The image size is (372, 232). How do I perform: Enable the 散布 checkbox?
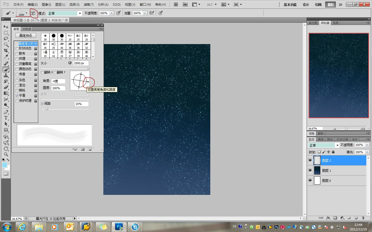pos(17,54)
